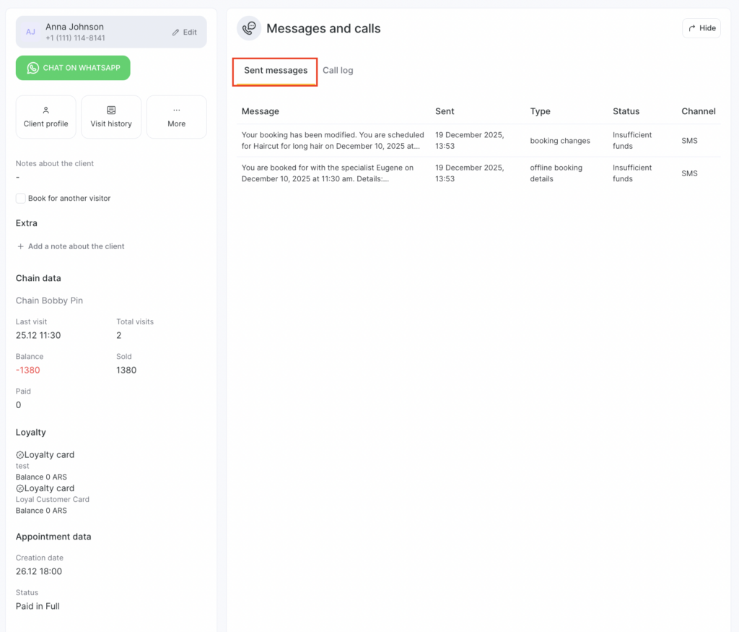
Task: Click the Sent column header
Action: 445,111
